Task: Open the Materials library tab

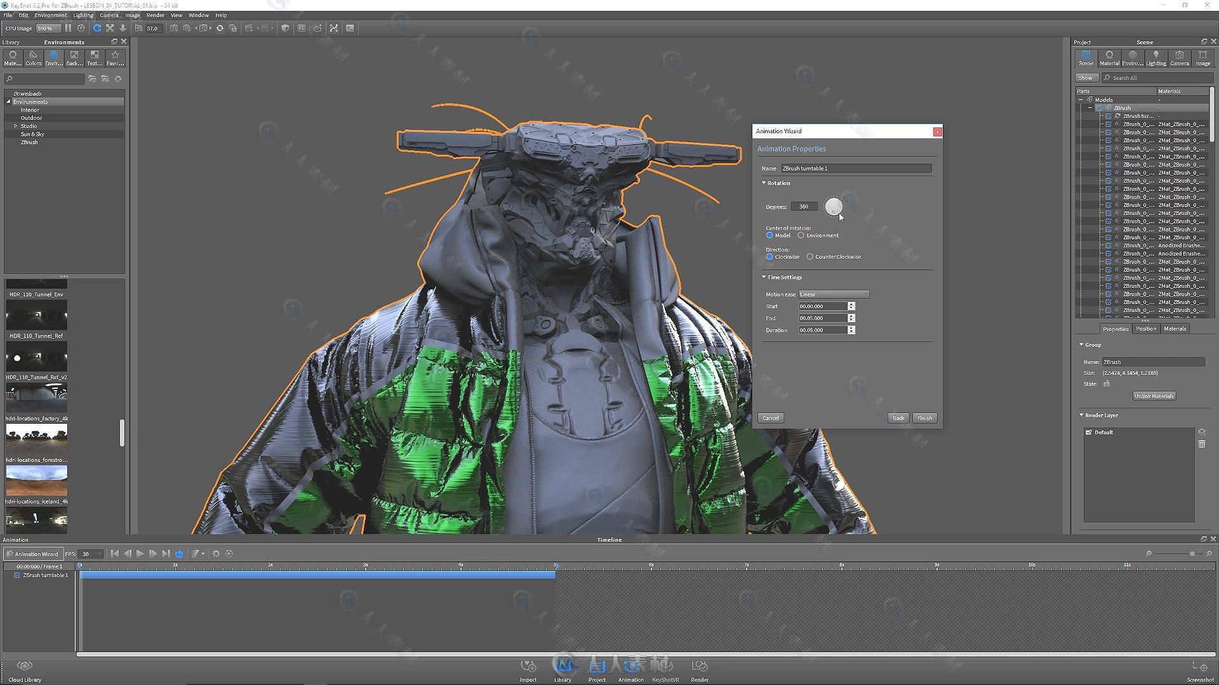Action: (13, 58)
